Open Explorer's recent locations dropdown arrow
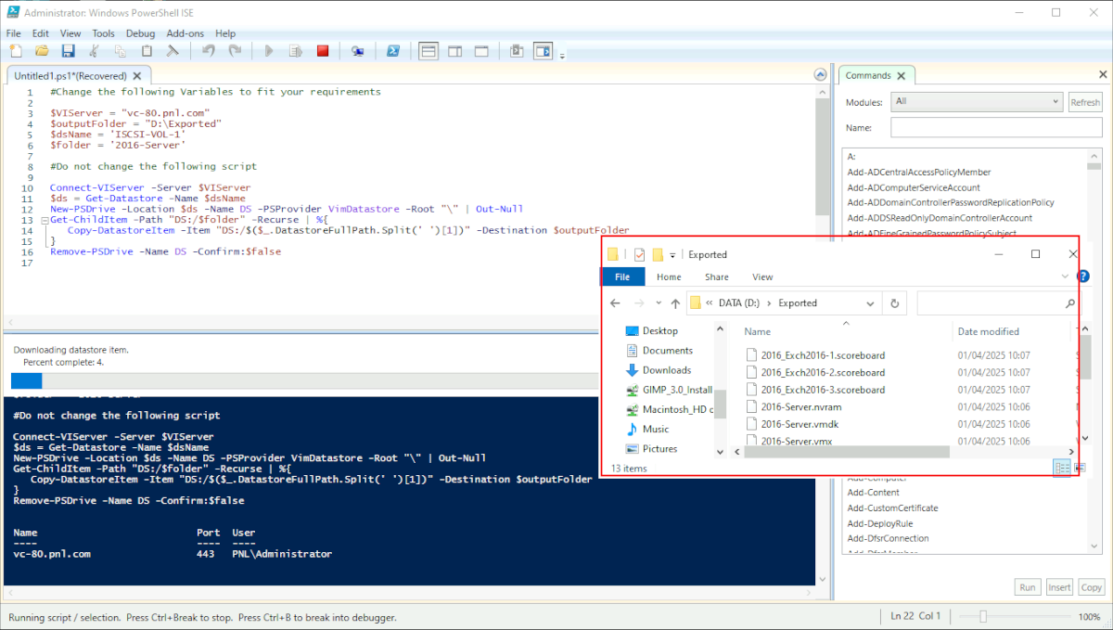 [658, 304]
